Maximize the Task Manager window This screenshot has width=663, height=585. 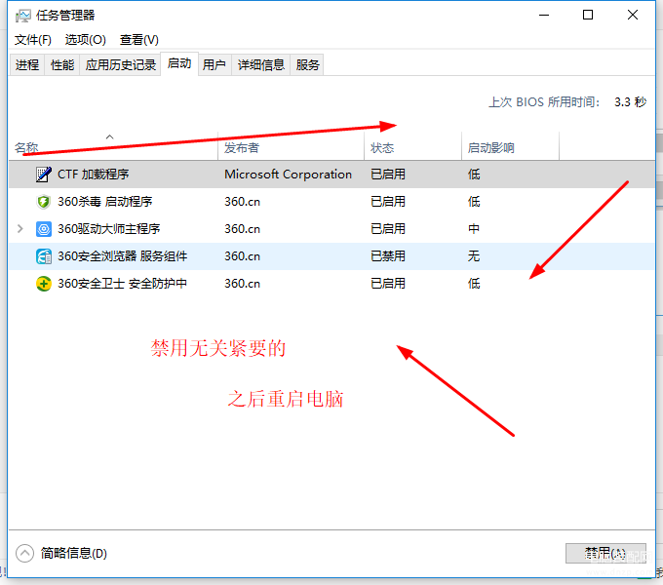coord(588,16)
